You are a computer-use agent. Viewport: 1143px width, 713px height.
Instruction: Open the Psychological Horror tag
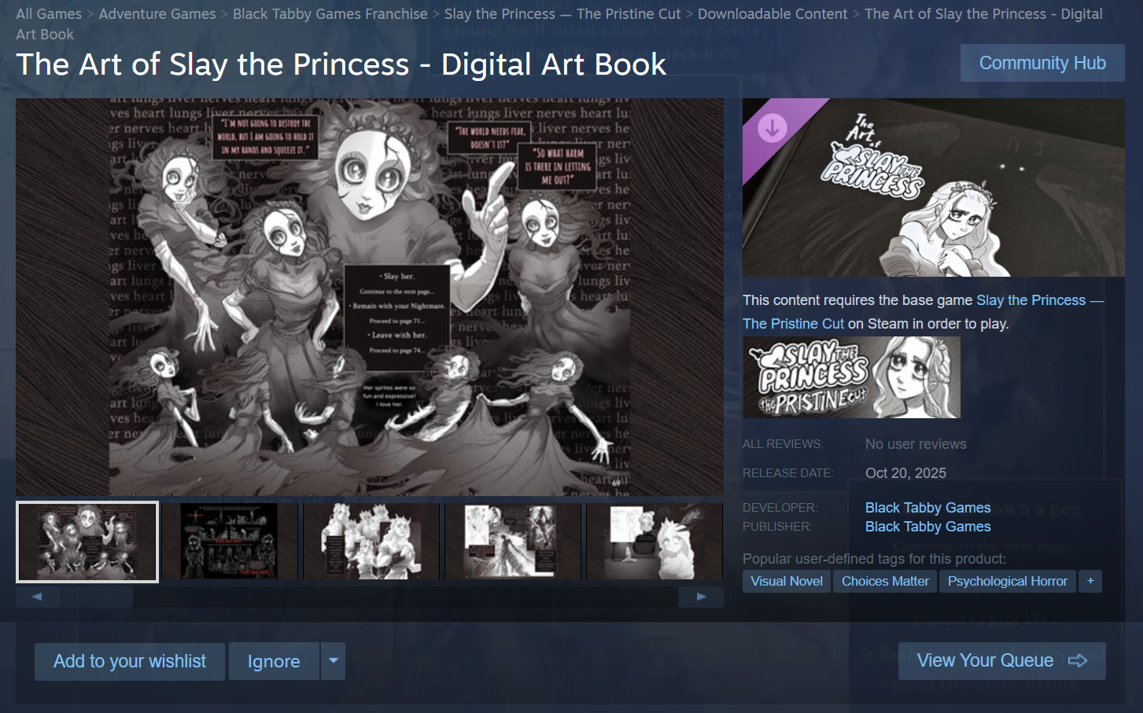tap(1008, 581)
